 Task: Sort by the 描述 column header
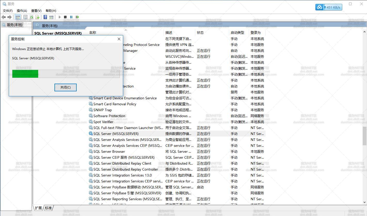click(180, 33)
